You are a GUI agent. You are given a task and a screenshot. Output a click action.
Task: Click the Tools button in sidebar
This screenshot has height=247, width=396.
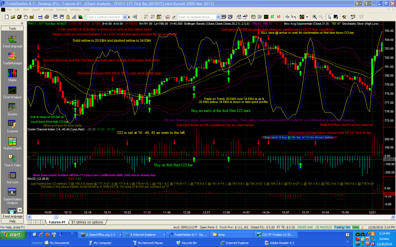click(x=12, y=29)
